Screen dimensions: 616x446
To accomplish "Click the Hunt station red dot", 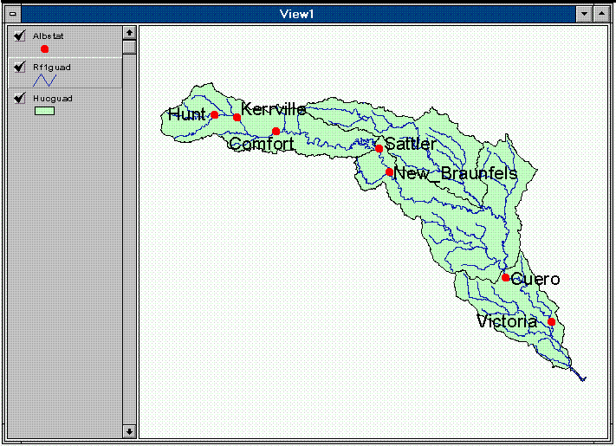I will pos(215,114).
